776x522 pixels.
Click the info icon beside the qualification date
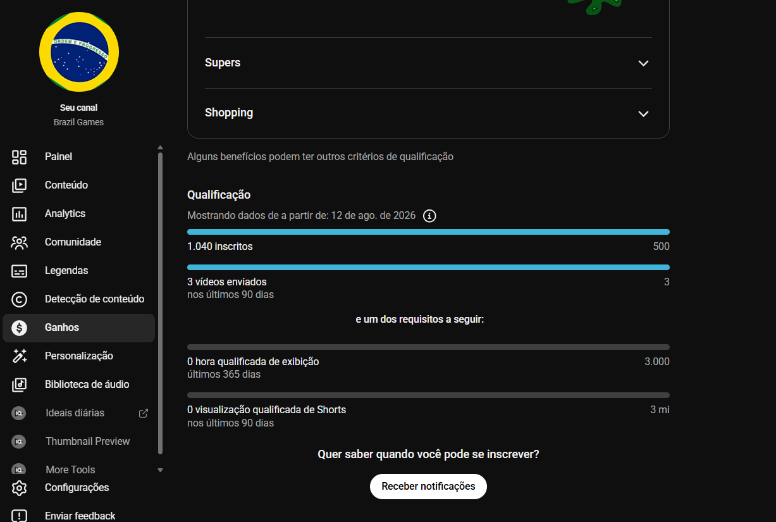tap(429, 216)
